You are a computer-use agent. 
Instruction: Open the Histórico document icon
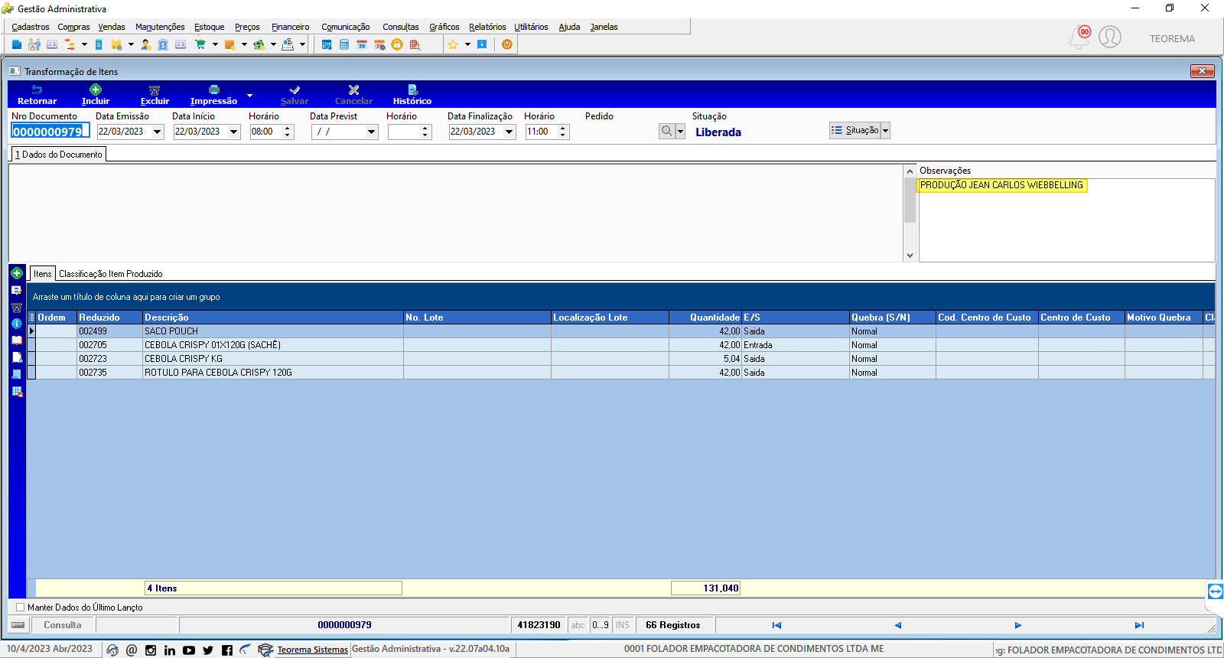412,90
